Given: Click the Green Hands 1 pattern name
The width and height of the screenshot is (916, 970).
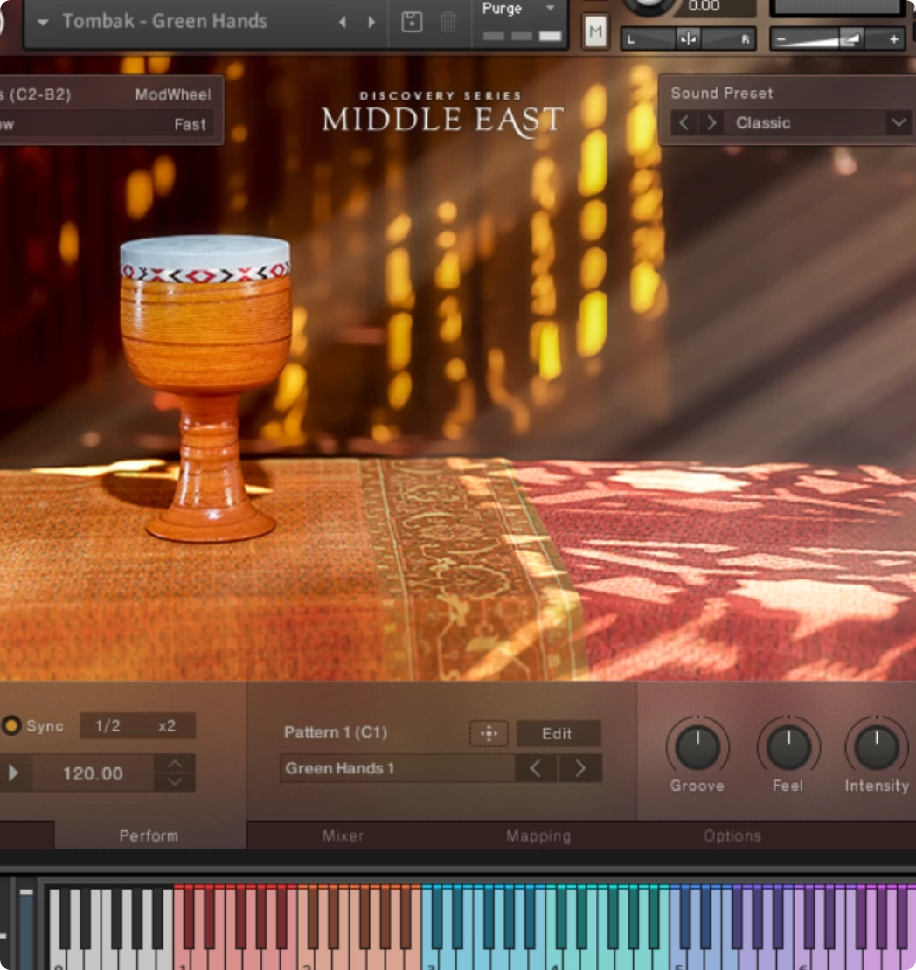Looking at the screenshot, I should click(x=397, y=768).
